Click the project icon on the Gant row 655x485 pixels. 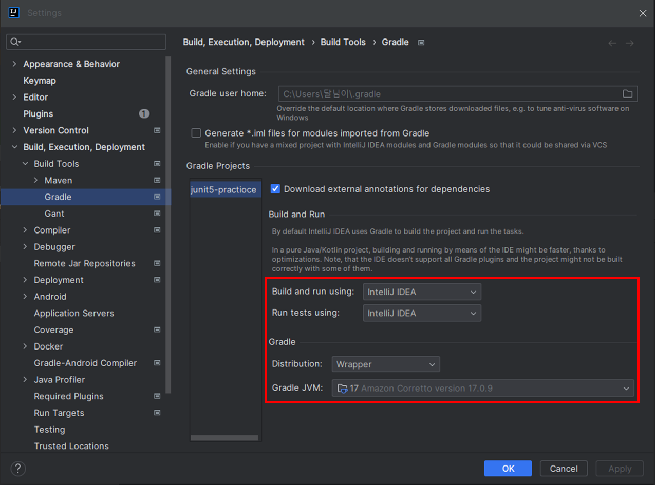pyautogui.click(x=157, y=214)
